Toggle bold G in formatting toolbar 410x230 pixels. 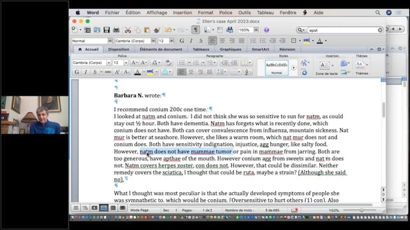[182, 41]
